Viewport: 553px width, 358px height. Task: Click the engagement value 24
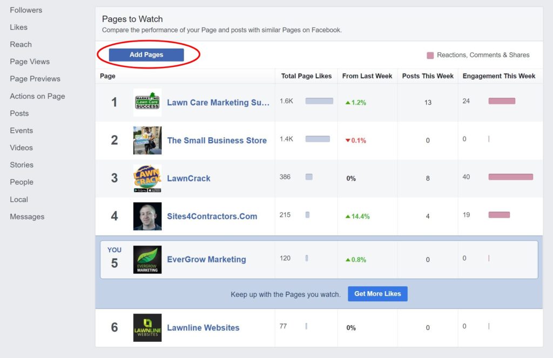pyautogui.click(x=466, y=101)
